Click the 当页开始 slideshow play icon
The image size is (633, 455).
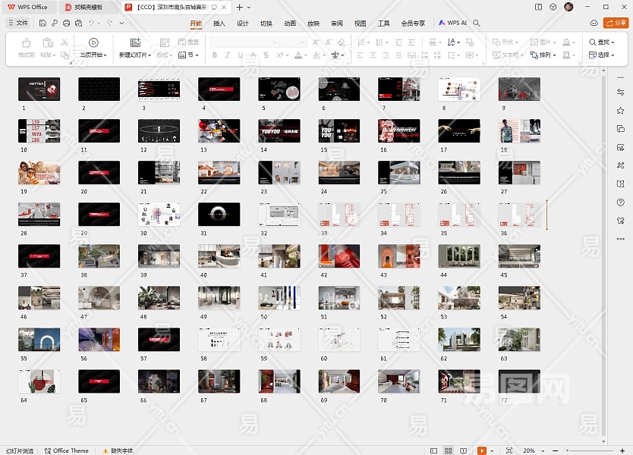click(93, 42)
